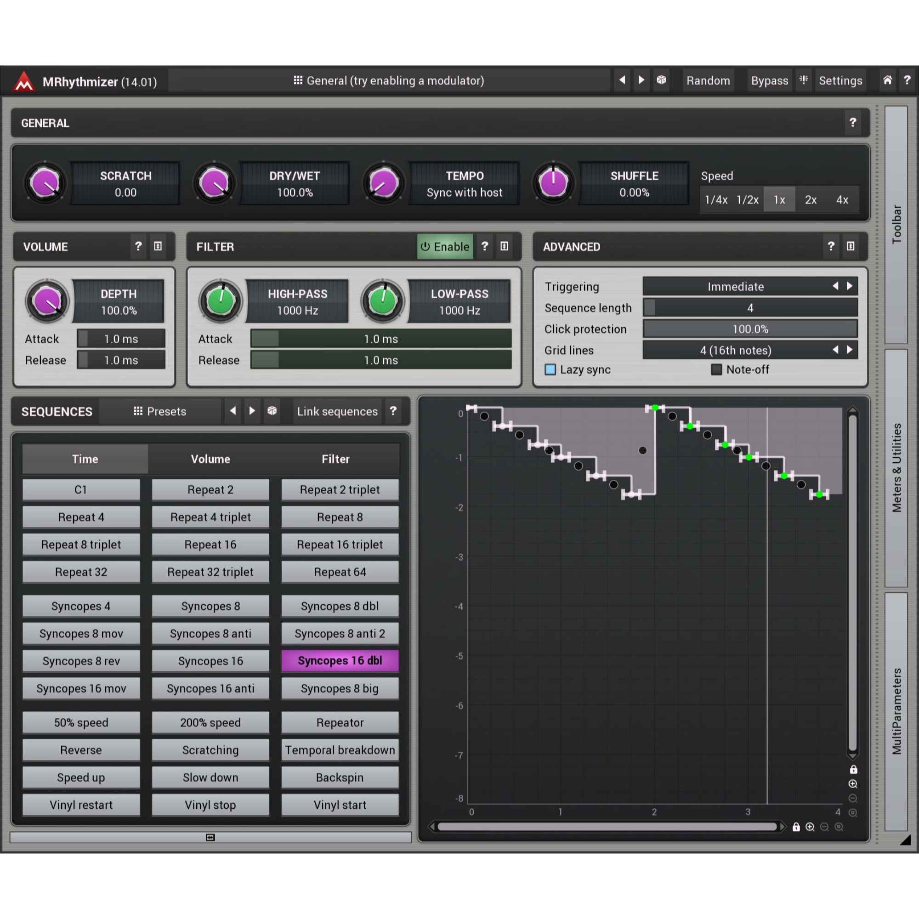
Task: Click the A/B compare icon next to Bypass
Action: click(803, 80)
